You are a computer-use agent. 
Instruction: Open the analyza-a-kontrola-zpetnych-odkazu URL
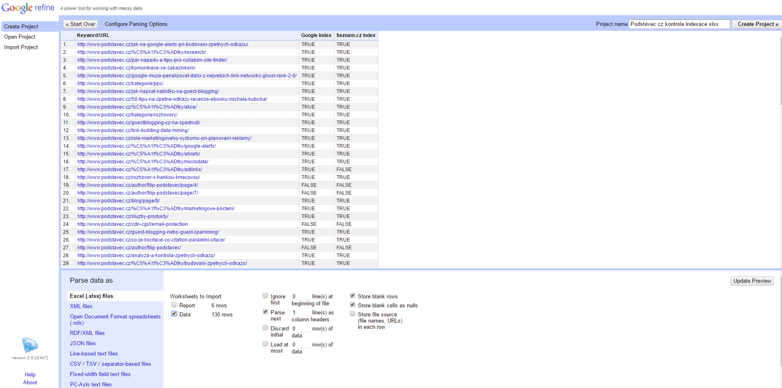146,256
